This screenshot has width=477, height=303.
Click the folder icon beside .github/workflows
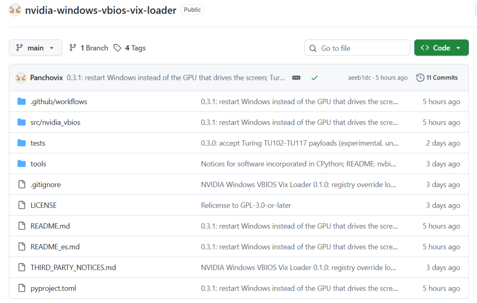pos(22,101)
